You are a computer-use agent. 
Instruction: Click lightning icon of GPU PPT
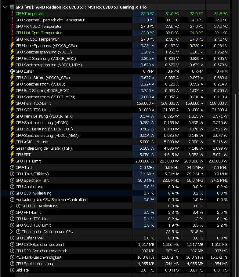(x=12, y=155)
